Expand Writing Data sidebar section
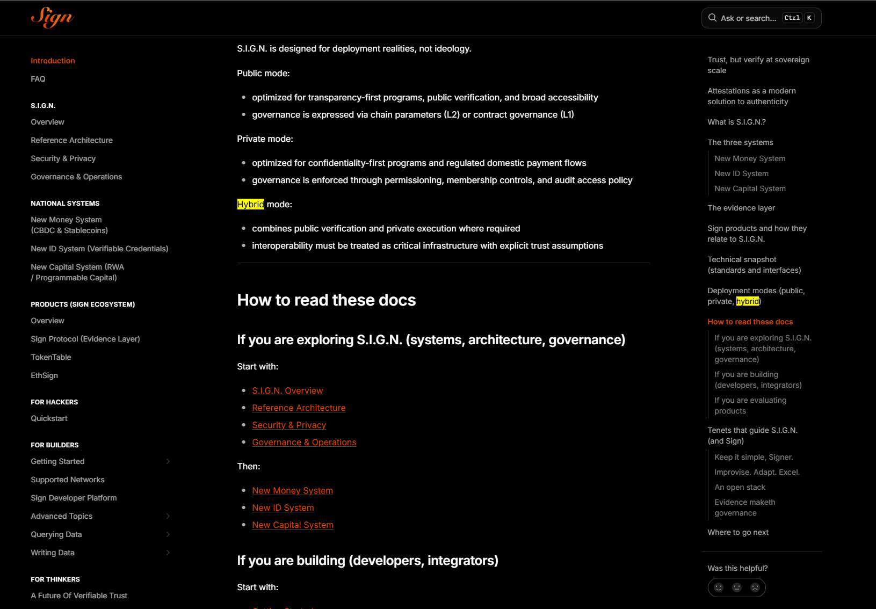Image resolution: width=876 pixels, height=609 pixels. click(x=168, y=553)
